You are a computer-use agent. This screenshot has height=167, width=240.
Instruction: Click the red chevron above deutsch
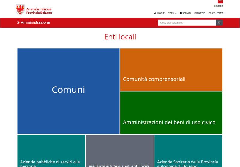pyautogui.click(x=220, y=1)
